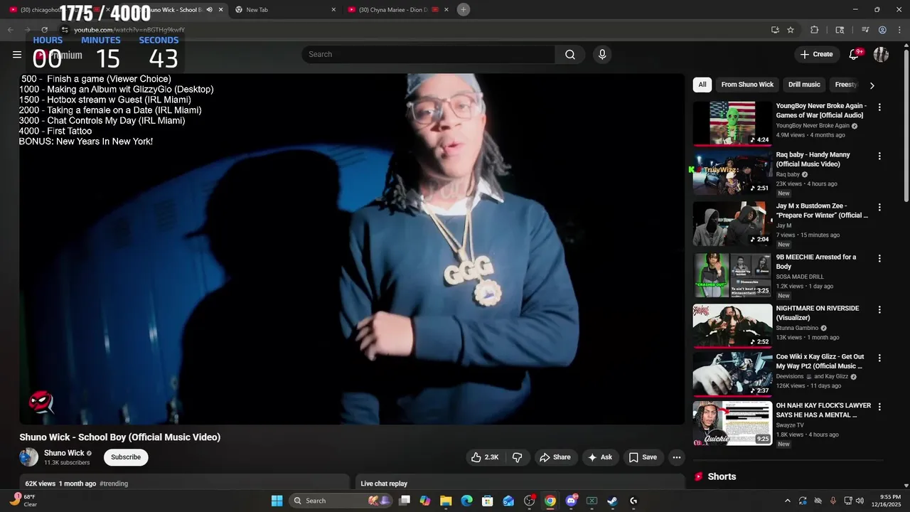Open Logitech G Hub from taskbar
The width and height of the screenshot is (910, 512).
click(633, 501)
